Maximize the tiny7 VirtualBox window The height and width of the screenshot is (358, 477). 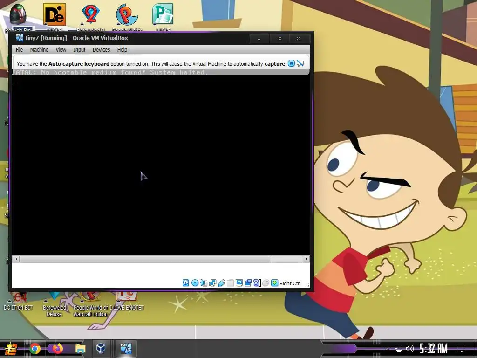[280, 39]
